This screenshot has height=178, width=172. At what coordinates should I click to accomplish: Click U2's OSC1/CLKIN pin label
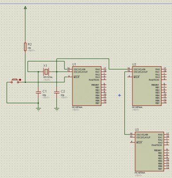(140, 69)
